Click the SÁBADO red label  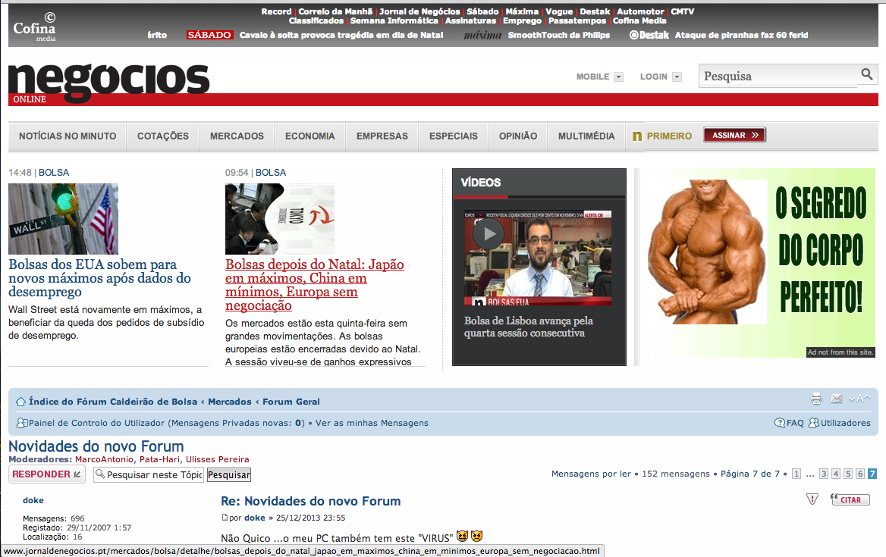[209, 34]
